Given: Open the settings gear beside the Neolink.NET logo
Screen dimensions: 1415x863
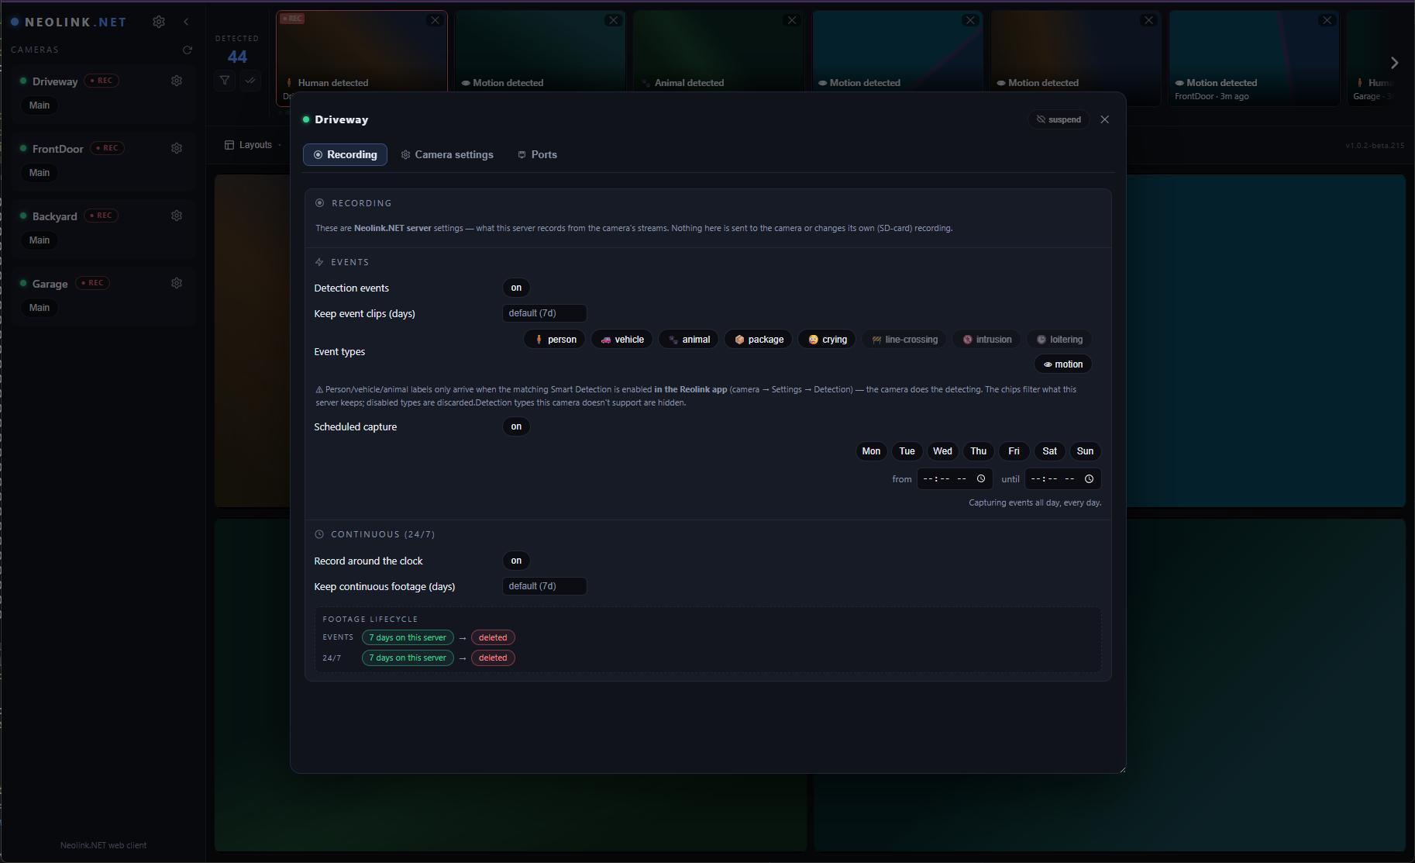Looking at the screenshot, I should click(x=159, y=22).
